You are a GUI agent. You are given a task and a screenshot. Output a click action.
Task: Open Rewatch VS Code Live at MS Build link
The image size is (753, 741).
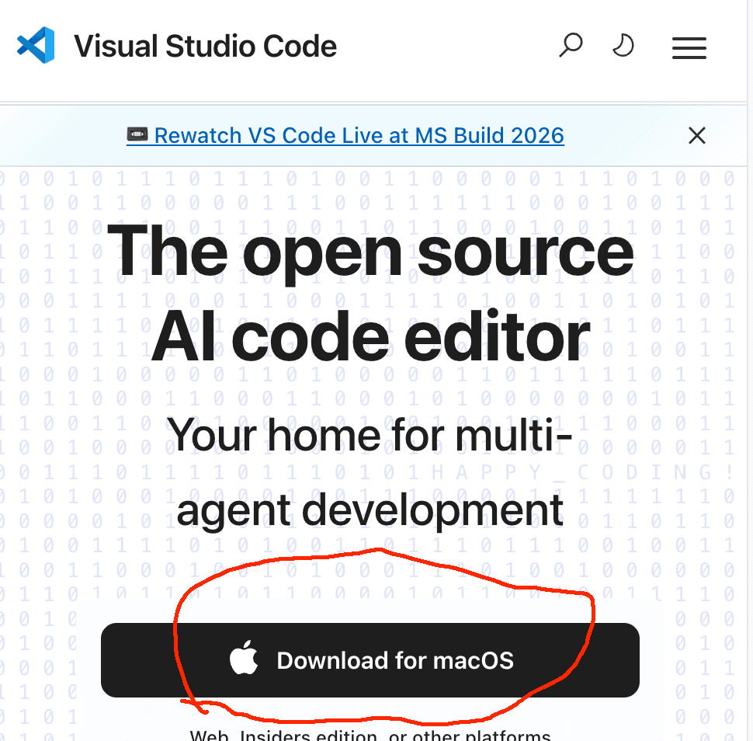345,135
